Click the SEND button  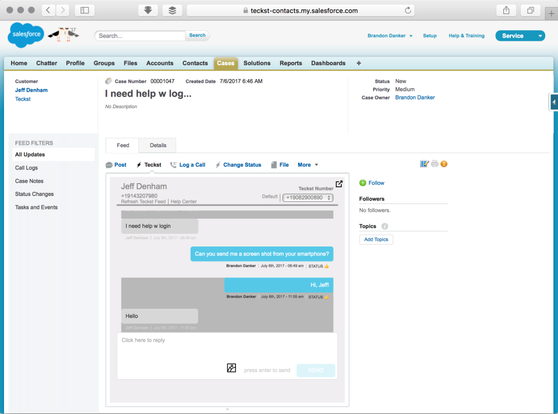tap(316, 370)
